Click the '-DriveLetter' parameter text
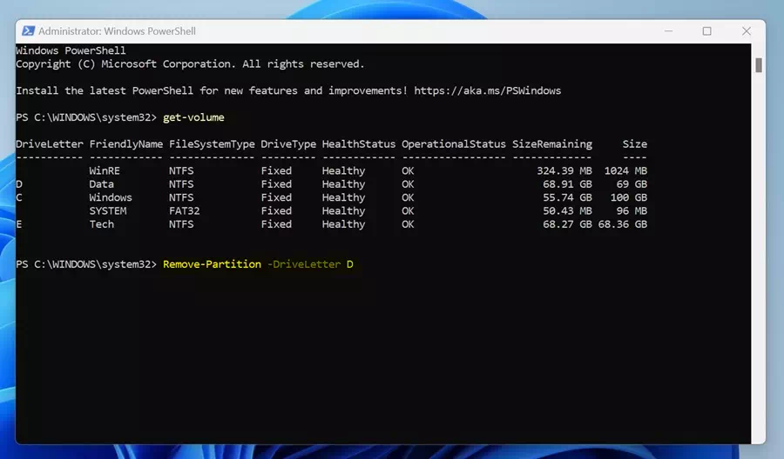 point(304,264)
